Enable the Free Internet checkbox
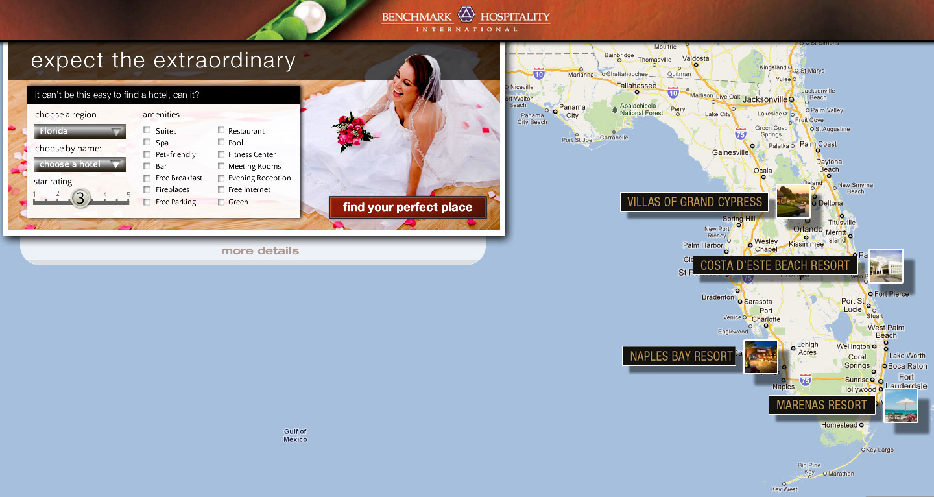 point(221,189)
